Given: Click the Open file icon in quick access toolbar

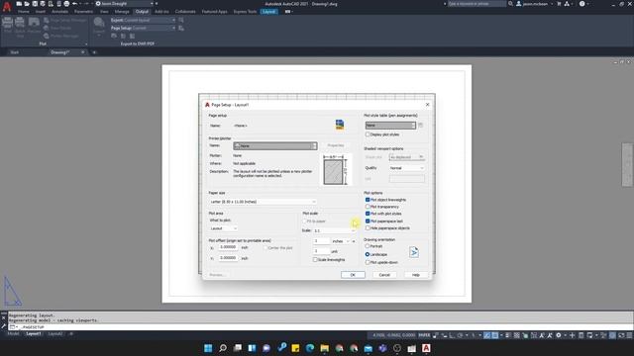Looking at the screenshot, I should 27,4.
